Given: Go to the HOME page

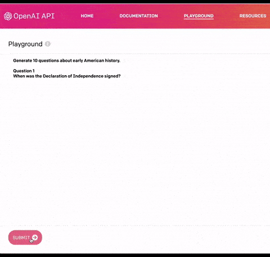Looking at the screenshot, I should [87, 16].
